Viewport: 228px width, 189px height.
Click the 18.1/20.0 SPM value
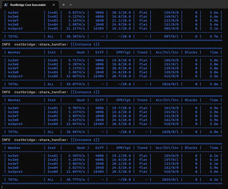[121, 29]
